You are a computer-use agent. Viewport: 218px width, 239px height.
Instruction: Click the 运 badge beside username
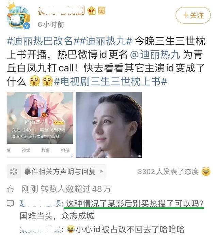click(x=101, y=11)
